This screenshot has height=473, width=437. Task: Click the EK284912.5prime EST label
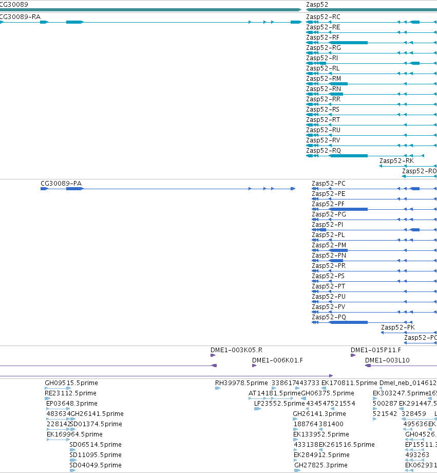(321, 455)
